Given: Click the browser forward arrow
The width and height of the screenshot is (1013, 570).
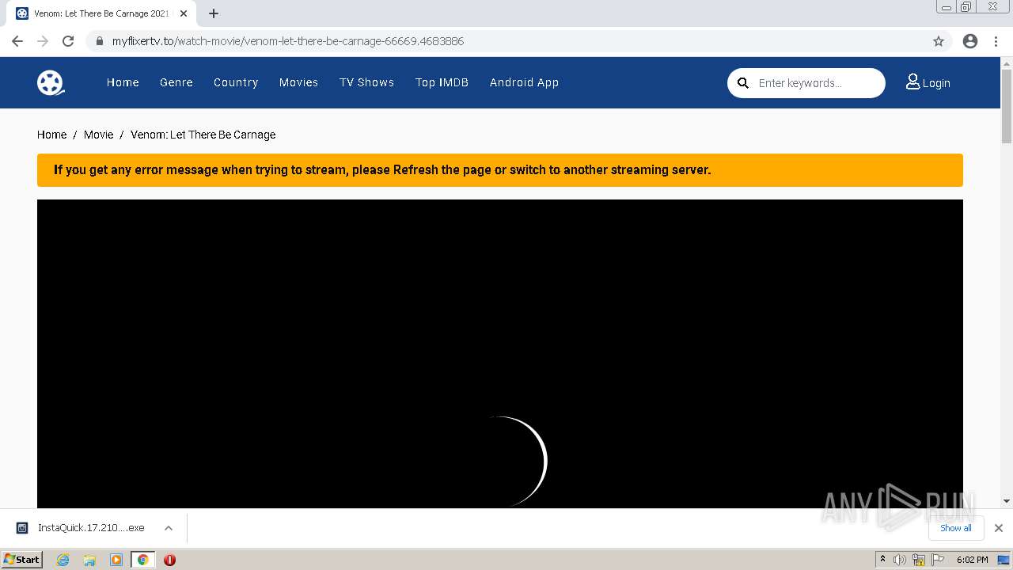Looking at the screenshot, I should coord(43,41).
